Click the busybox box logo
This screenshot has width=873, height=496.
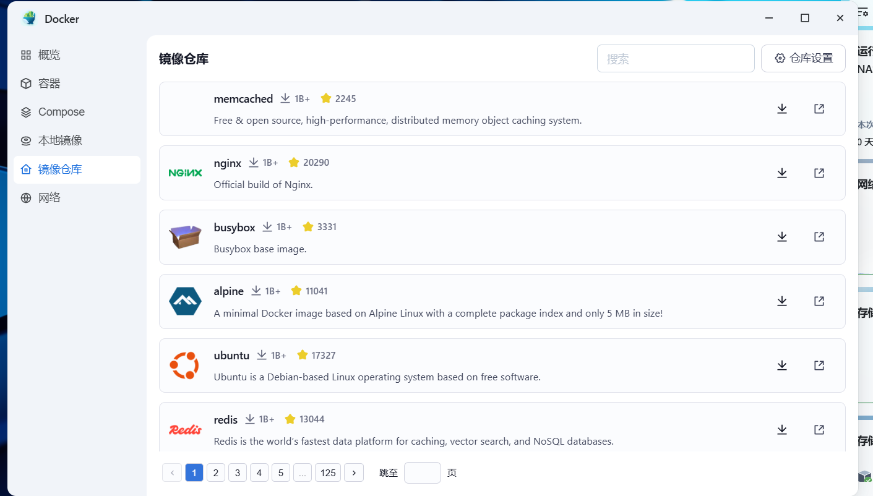coord(185,237)
